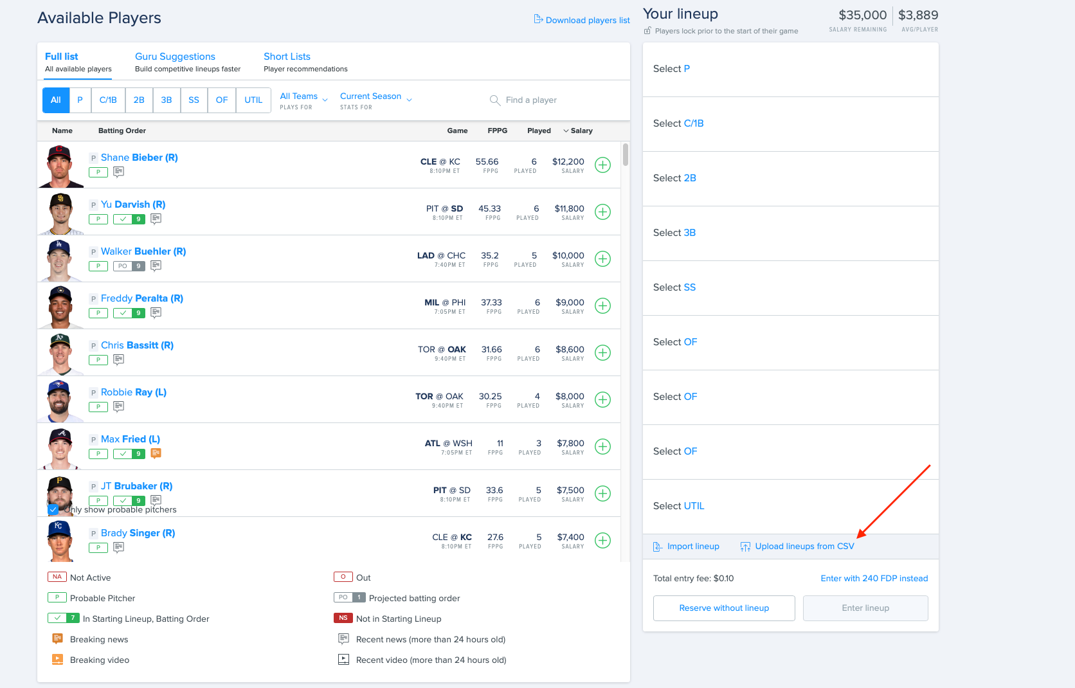The width and height of the screenshot is (1075, 688).
Task: Open Max Fried's breaking news icon
Action: tap(156, 453)
